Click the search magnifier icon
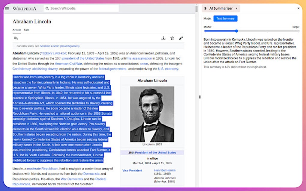 pos(46,8)
